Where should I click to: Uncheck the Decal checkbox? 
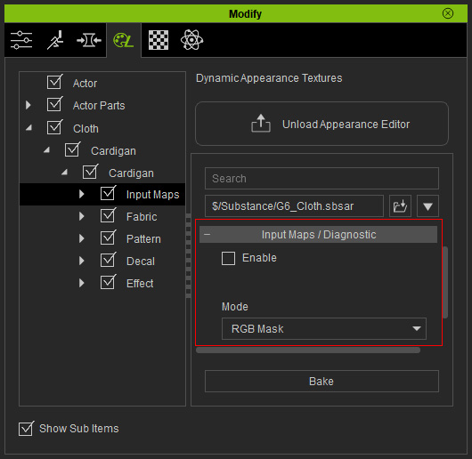click(108, 260)
